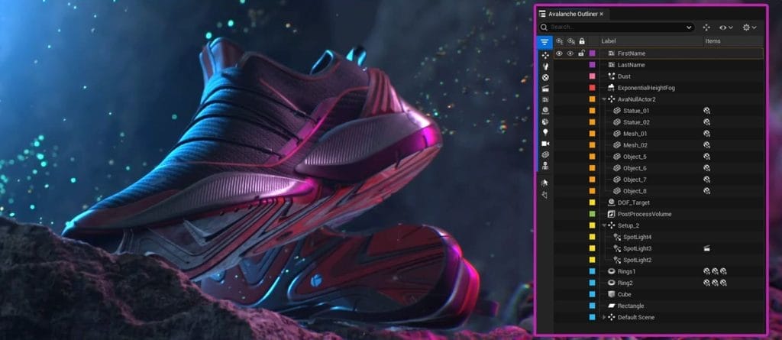
Task: Click the settings gear in the outliner toolbar
Action: point(748,28)
